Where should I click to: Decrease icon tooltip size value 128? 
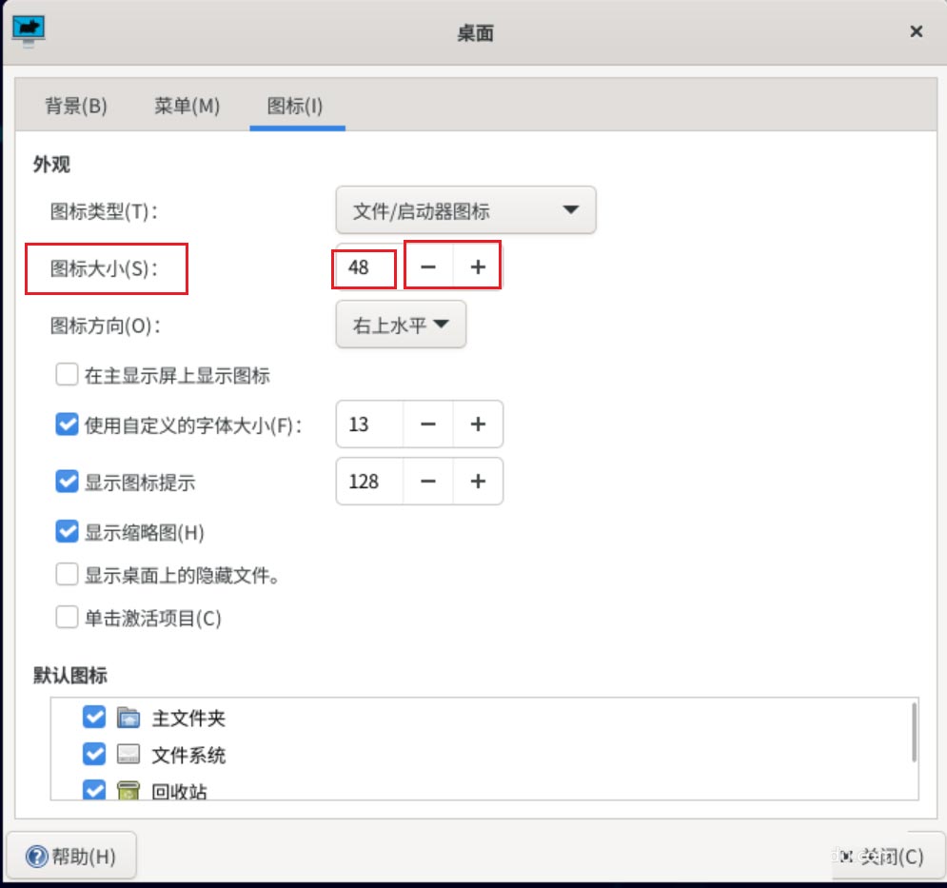point(428,482)
